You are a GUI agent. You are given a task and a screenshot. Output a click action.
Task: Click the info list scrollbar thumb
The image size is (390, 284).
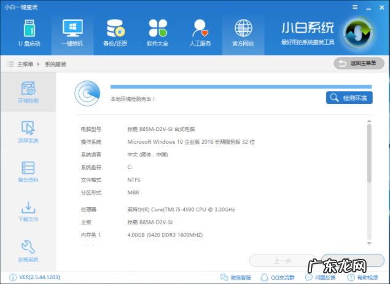click(x=369, y=153)
